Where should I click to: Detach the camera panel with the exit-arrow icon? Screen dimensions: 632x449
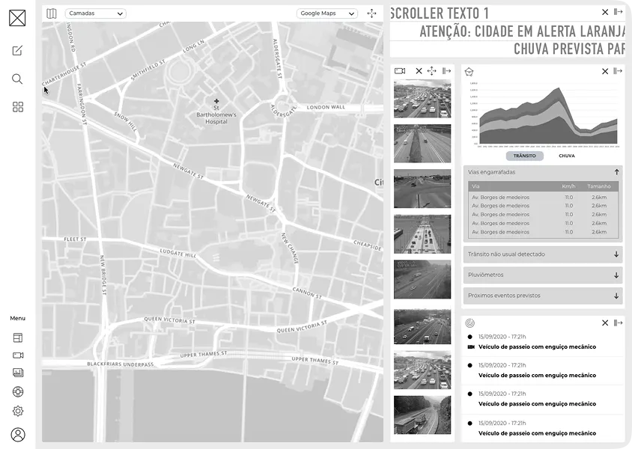(x=446, y=71)
